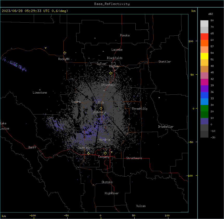Click the yellow marker below Cochrane
Image resolution: width=224 pixels, height=219 pixels.
88,153
